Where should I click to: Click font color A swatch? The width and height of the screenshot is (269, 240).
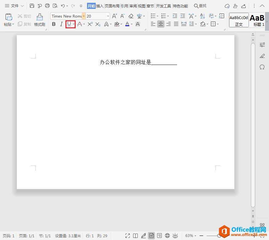tap(127, 24)
